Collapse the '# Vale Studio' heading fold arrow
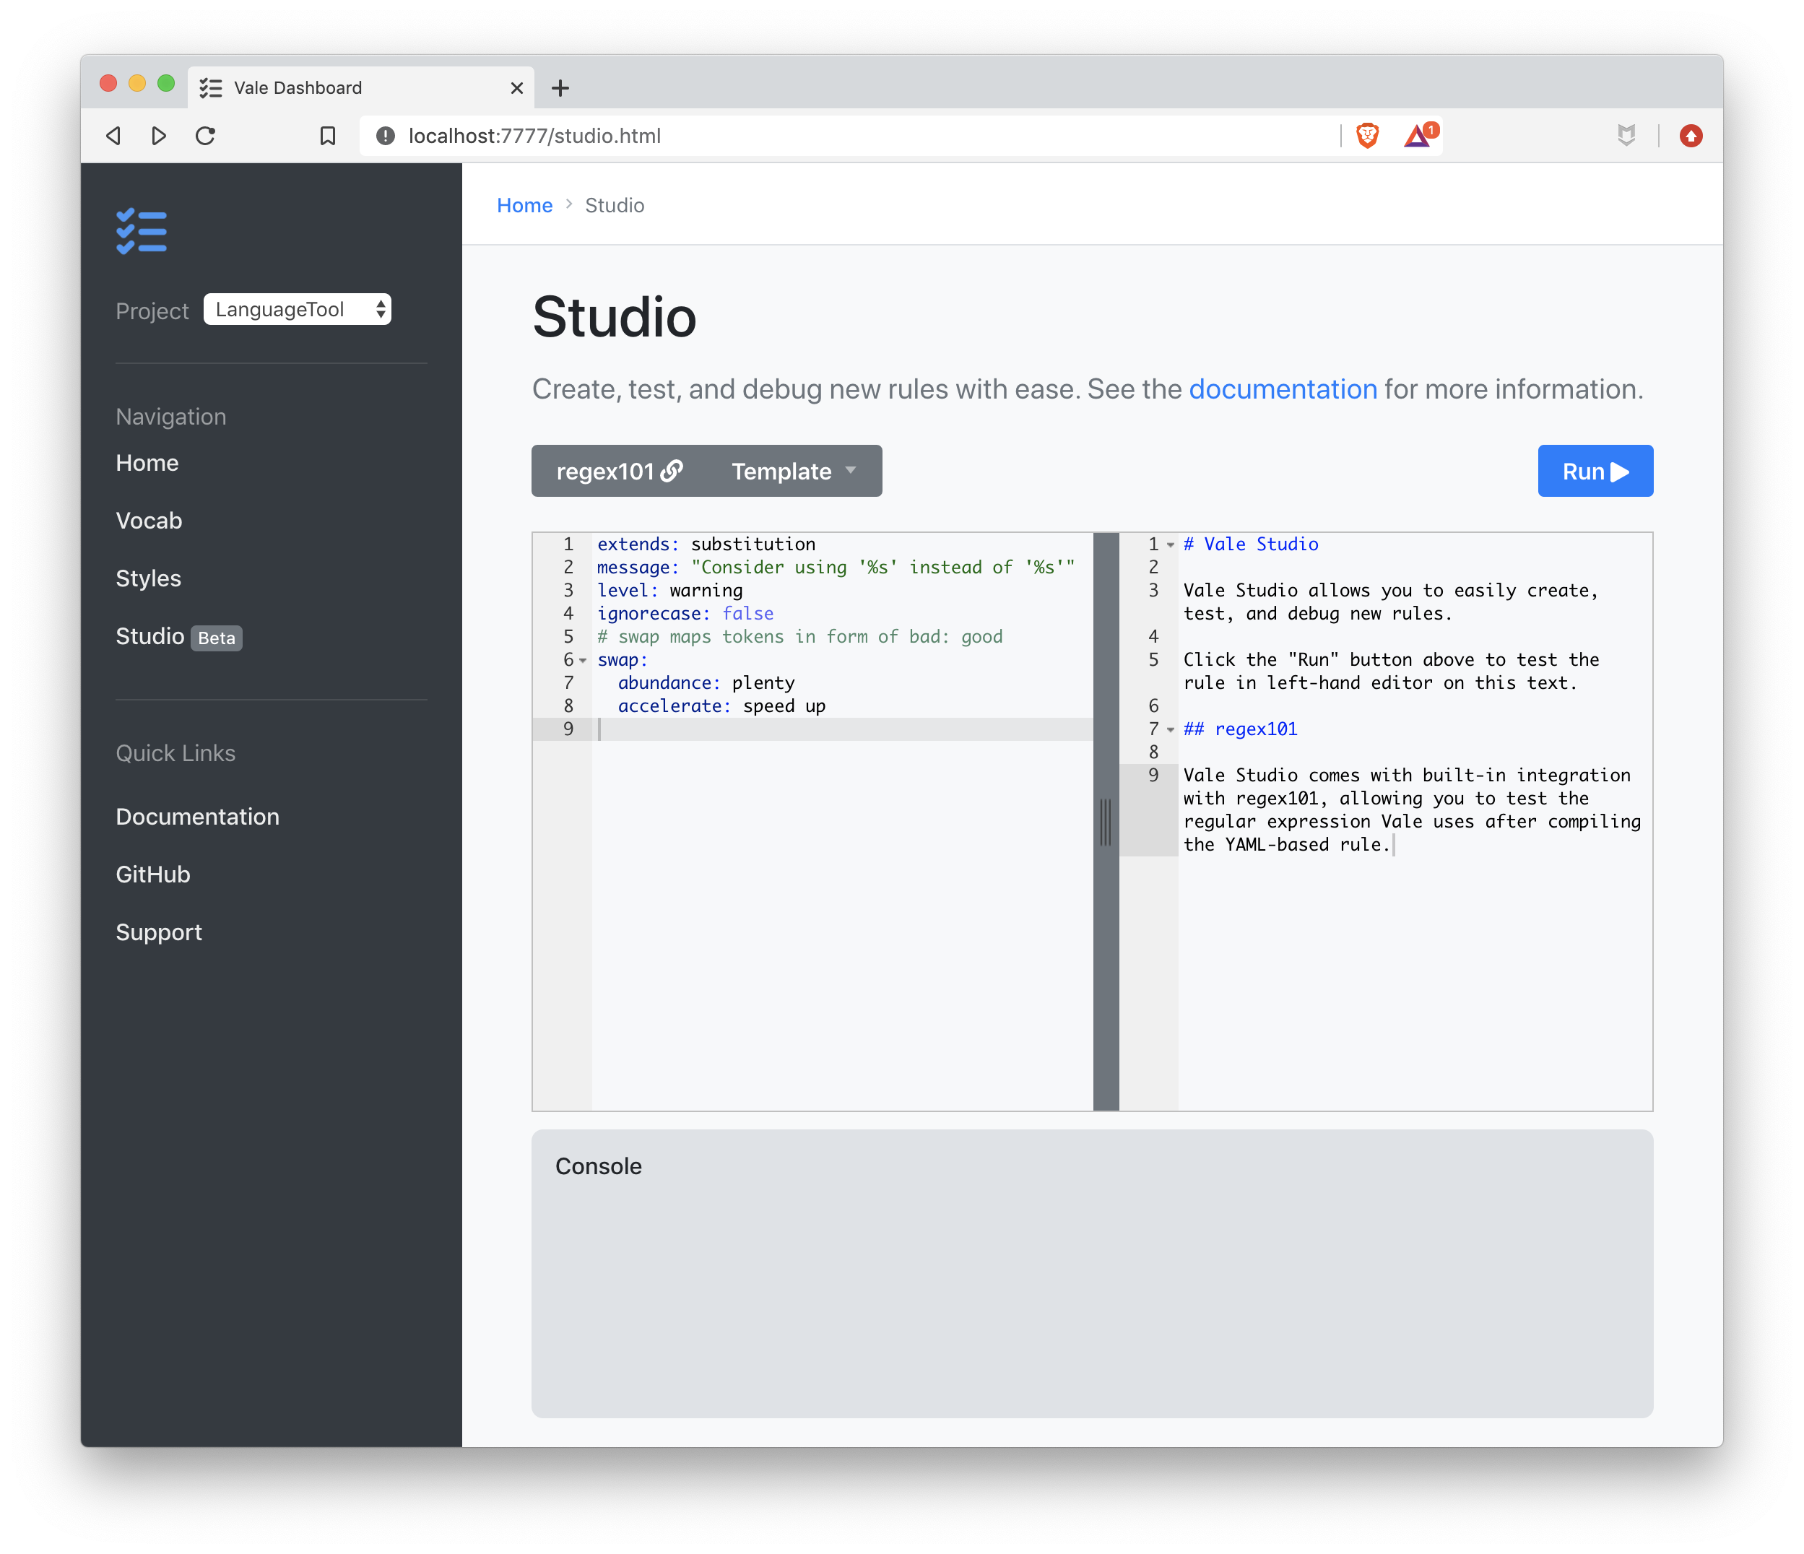 [x=1171, y=545]
